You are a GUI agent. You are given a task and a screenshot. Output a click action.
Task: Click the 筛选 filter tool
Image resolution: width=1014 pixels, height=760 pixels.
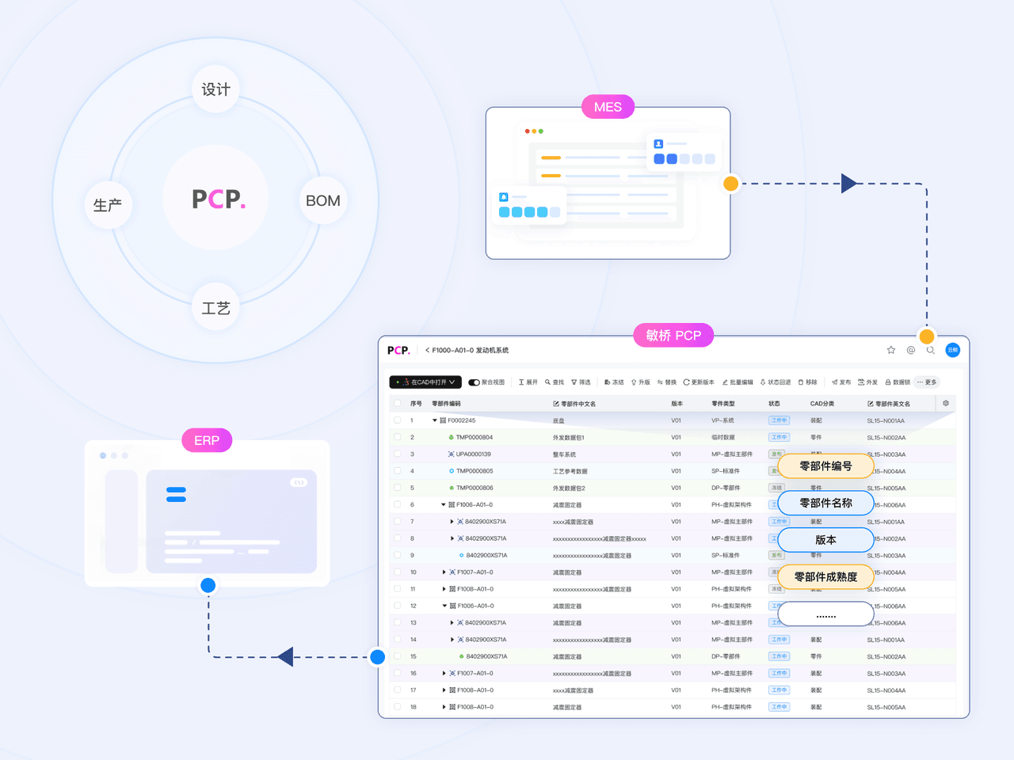581,382
